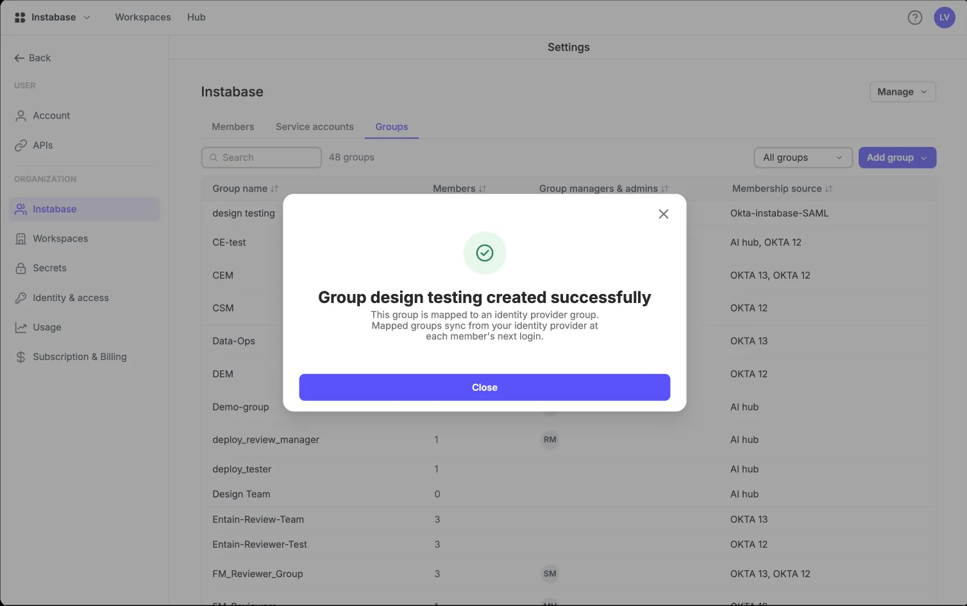Screen dimensions: 967x606
Task: Open the LV user avatar menu
Action: (945, 17)
